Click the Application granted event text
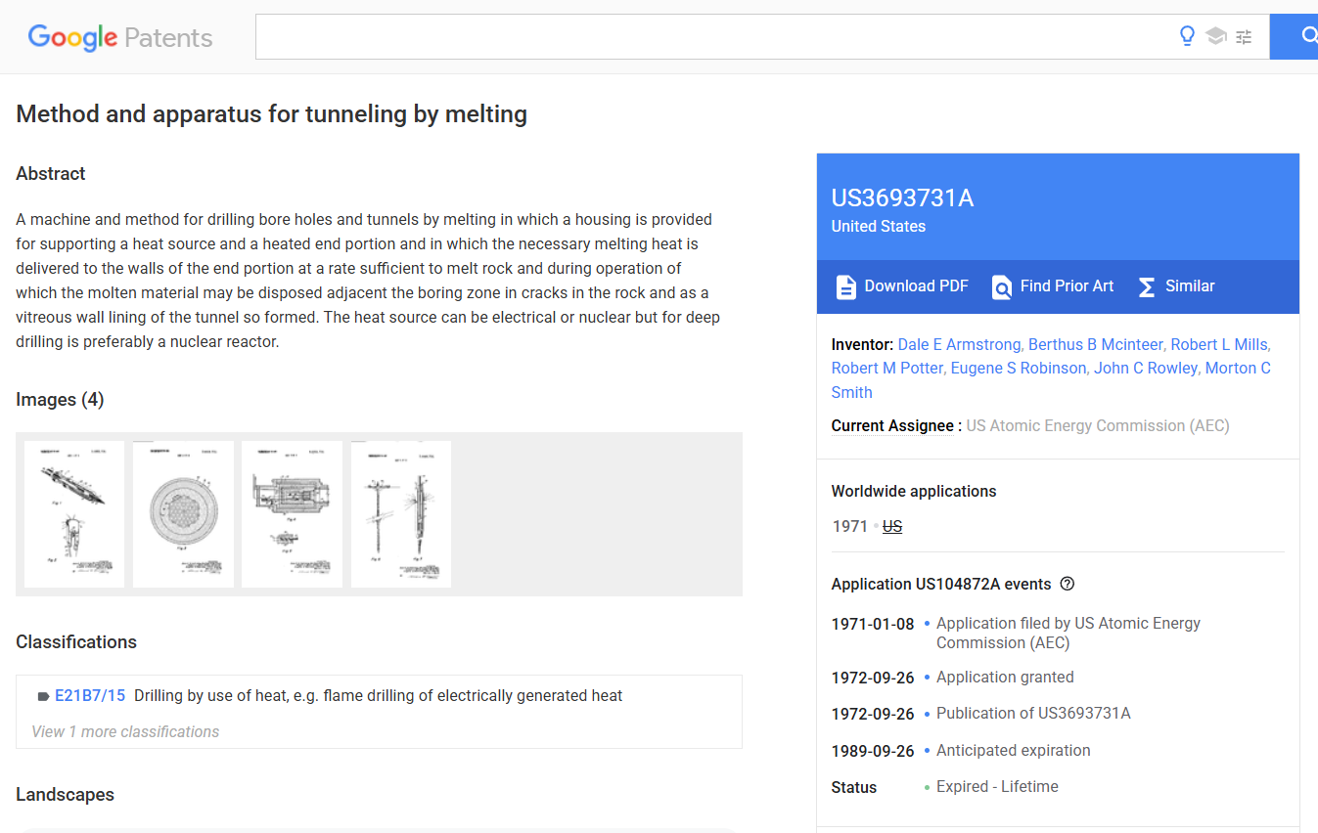Viewport: 1318px width, 833px height. (x=1005, y=677)
